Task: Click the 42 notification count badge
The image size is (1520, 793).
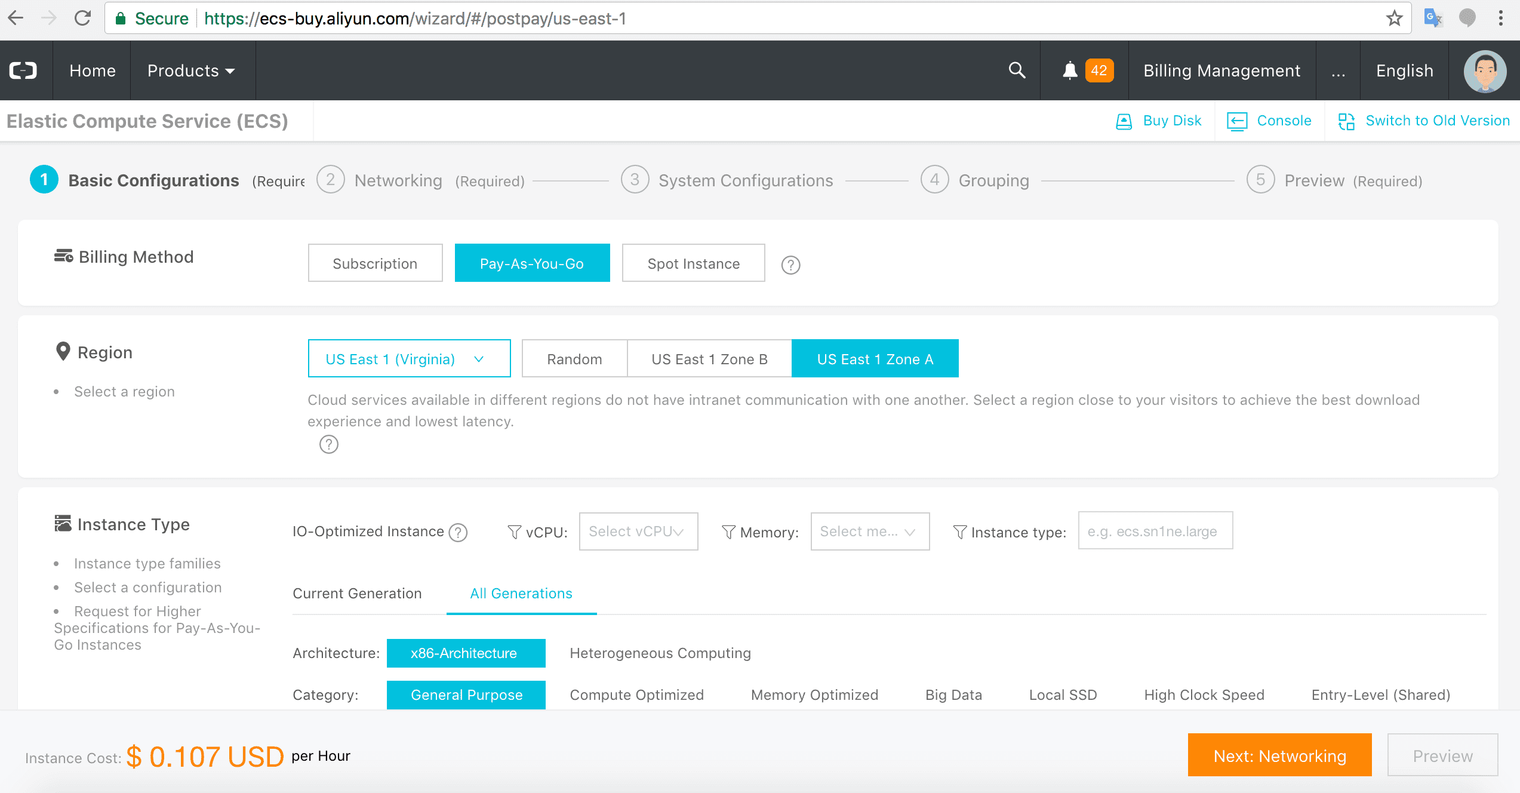Action: [1099, 70]
